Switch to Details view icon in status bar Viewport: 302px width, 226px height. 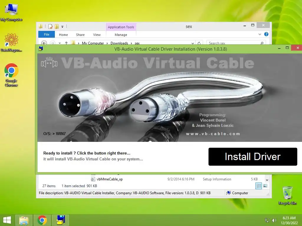click(258, 186)
